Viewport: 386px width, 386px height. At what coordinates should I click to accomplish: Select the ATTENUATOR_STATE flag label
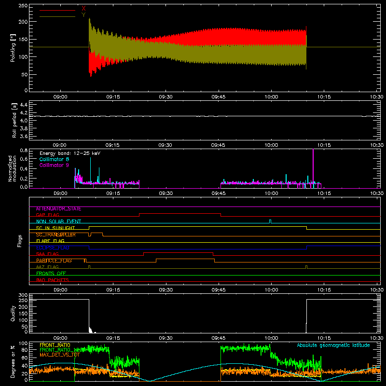58,209
